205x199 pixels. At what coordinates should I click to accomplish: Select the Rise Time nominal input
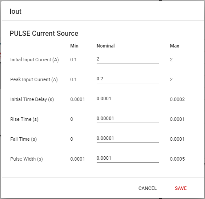click(128, 119)
